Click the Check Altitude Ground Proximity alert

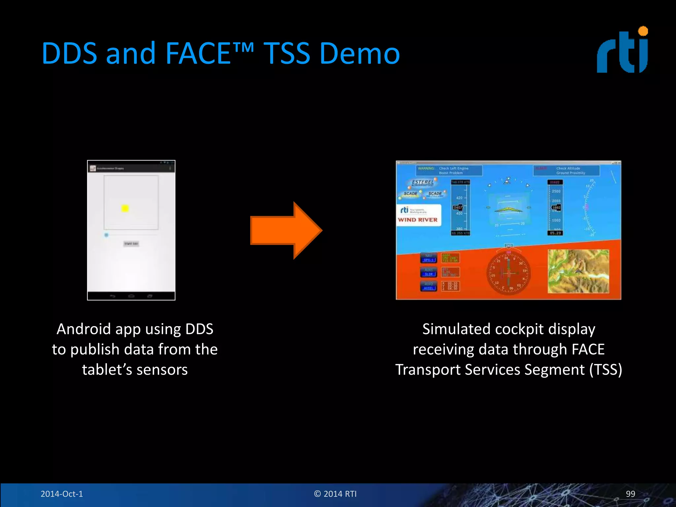coord(566,171)
